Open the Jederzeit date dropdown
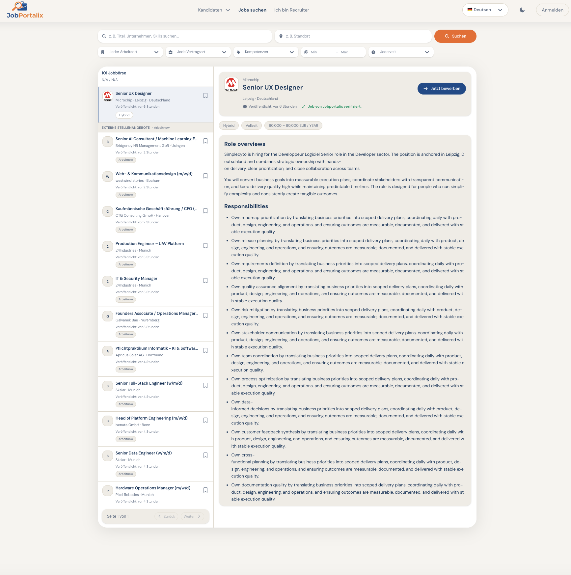The width and height of the screenshot is (571, 575). tap(401, 52)
